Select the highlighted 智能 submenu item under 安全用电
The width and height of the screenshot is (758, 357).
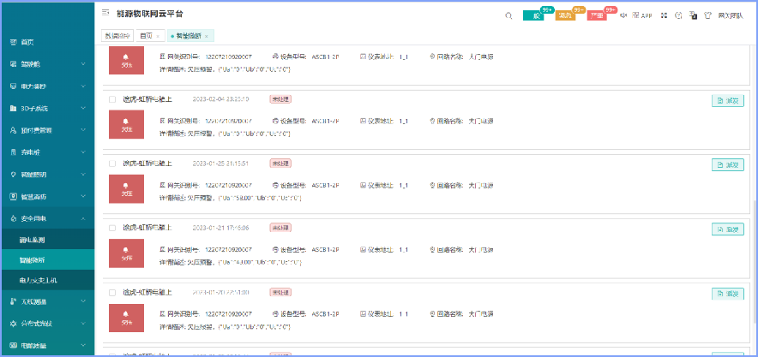[47, 260]
